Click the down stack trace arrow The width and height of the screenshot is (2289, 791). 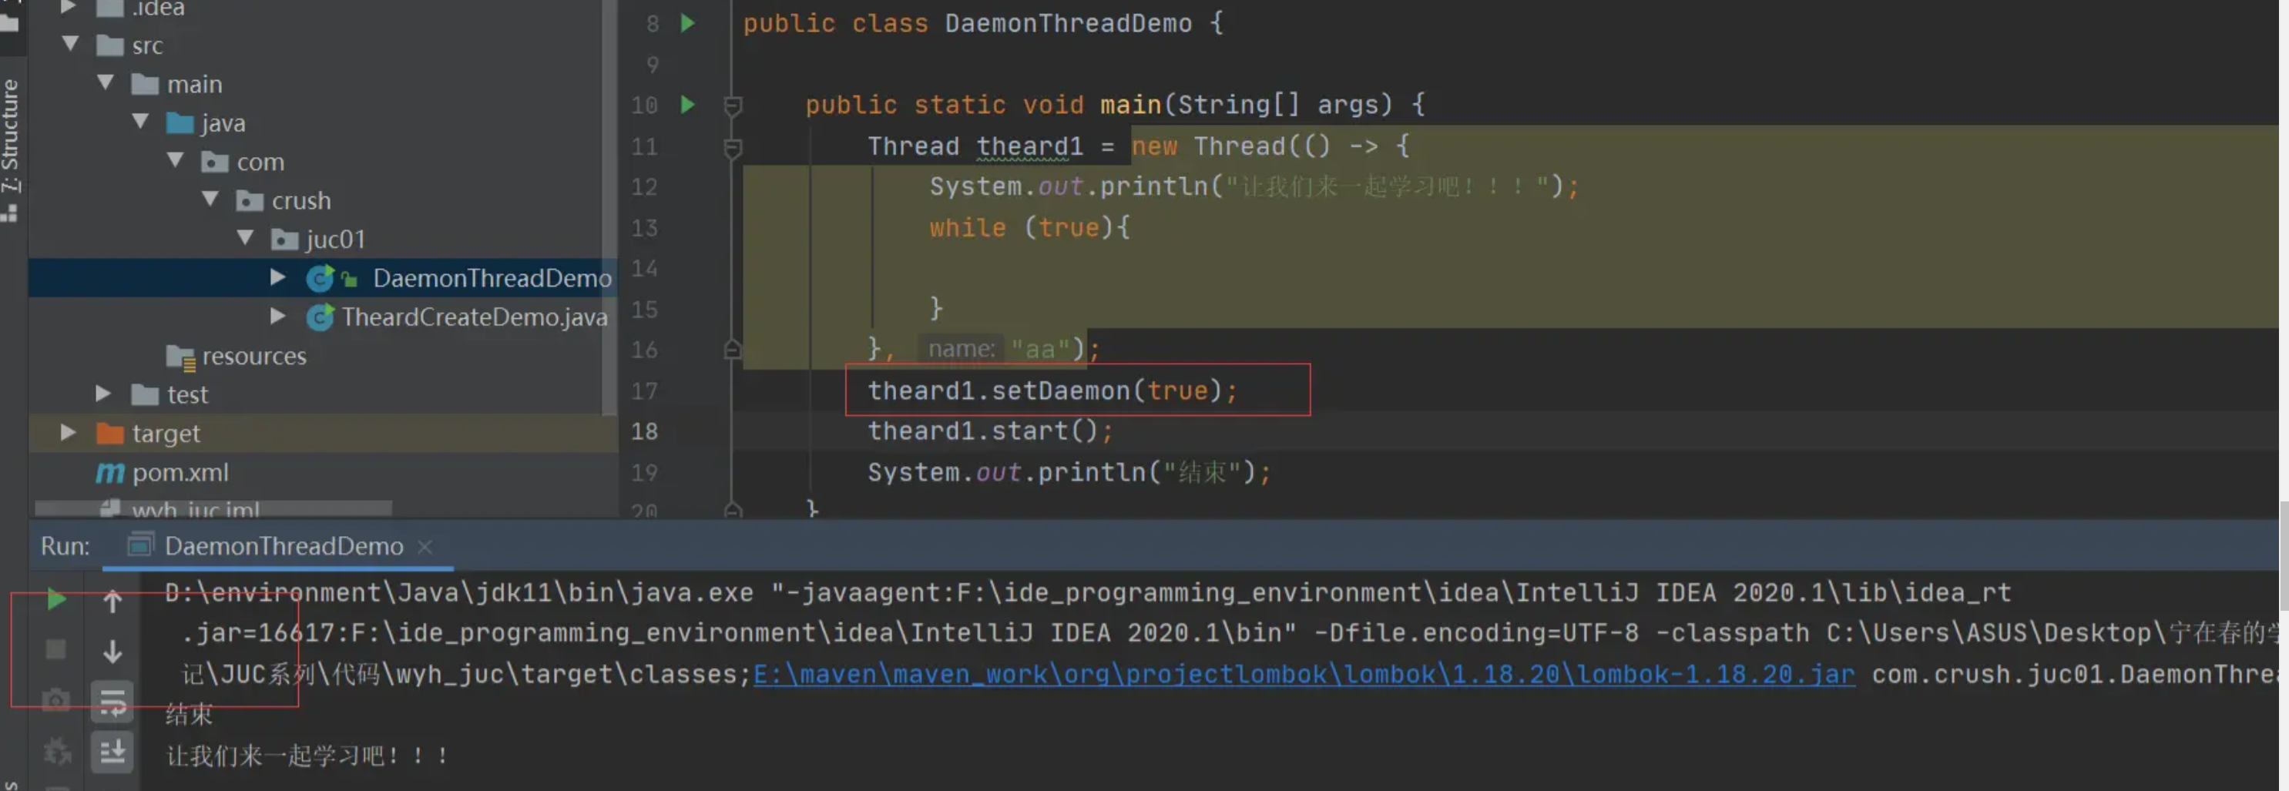point(112,652)
